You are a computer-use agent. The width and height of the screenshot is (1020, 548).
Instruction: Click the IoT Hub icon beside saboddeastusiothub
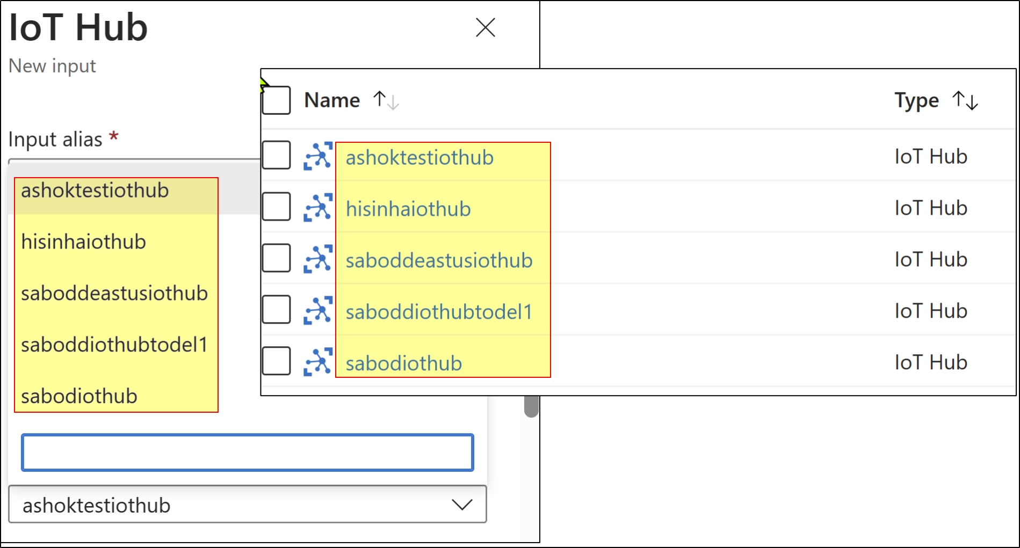[x=318, y=259]
